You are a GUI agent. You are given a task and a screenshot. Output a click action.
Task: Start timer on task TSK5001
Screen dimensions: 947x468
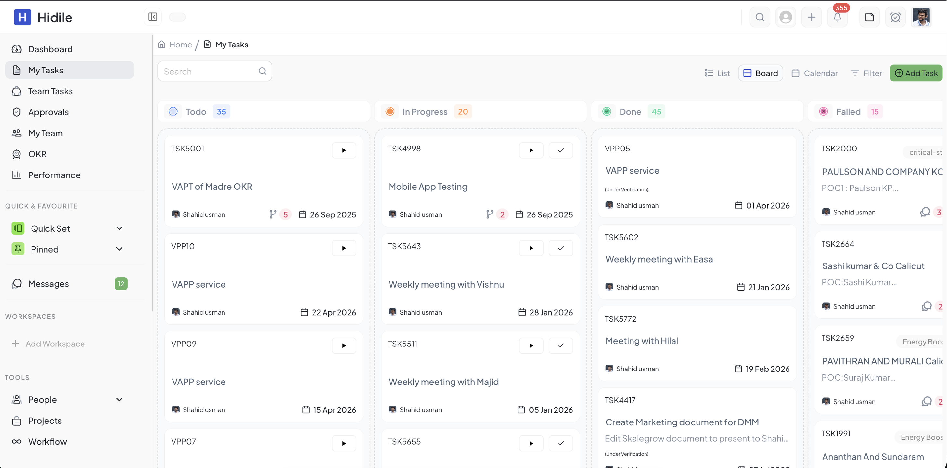point(344,150)
